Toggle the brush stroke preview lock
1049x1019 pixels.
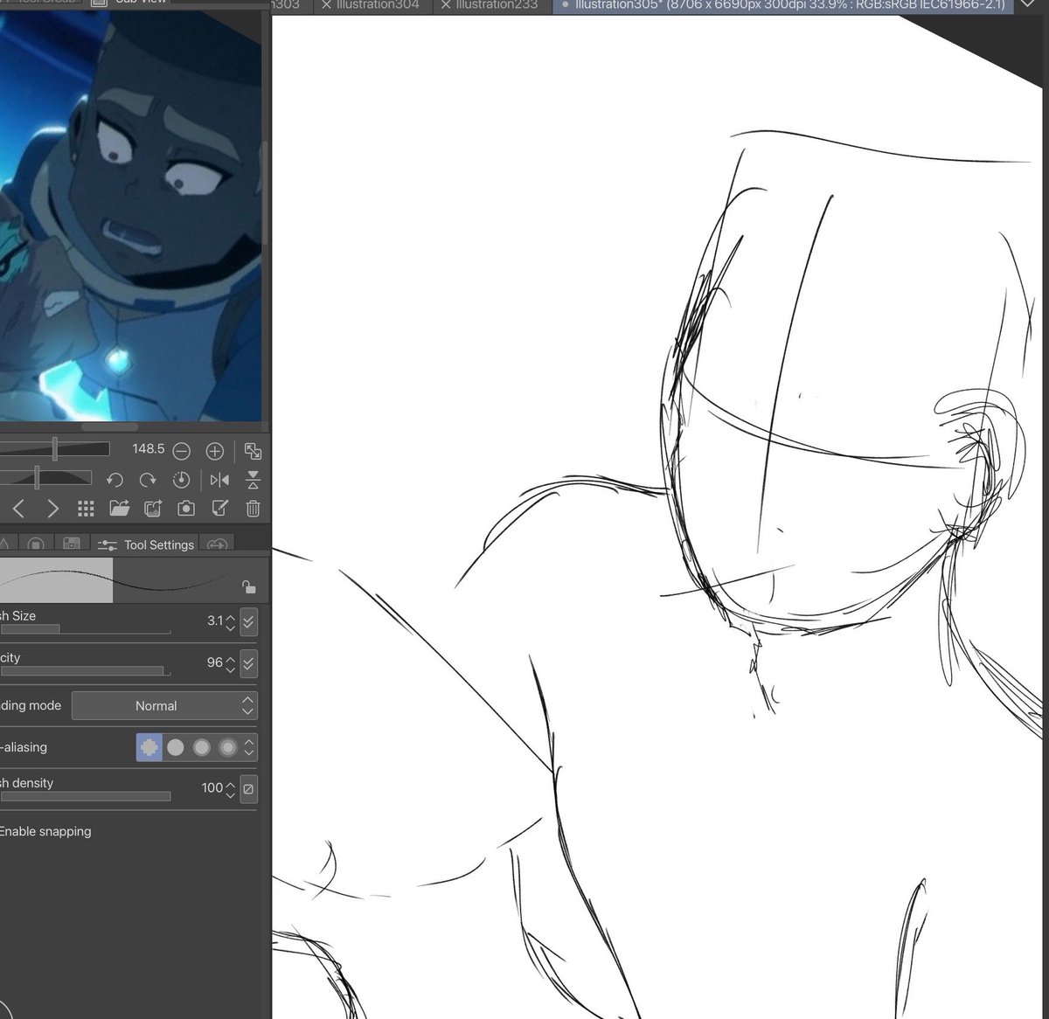[x=249, y=586]
